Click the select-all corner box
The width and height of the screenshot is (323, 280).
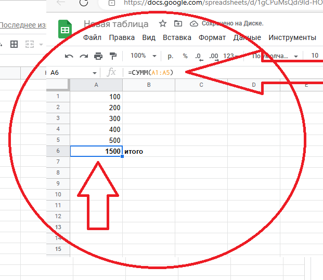click(x=58, y=85)
